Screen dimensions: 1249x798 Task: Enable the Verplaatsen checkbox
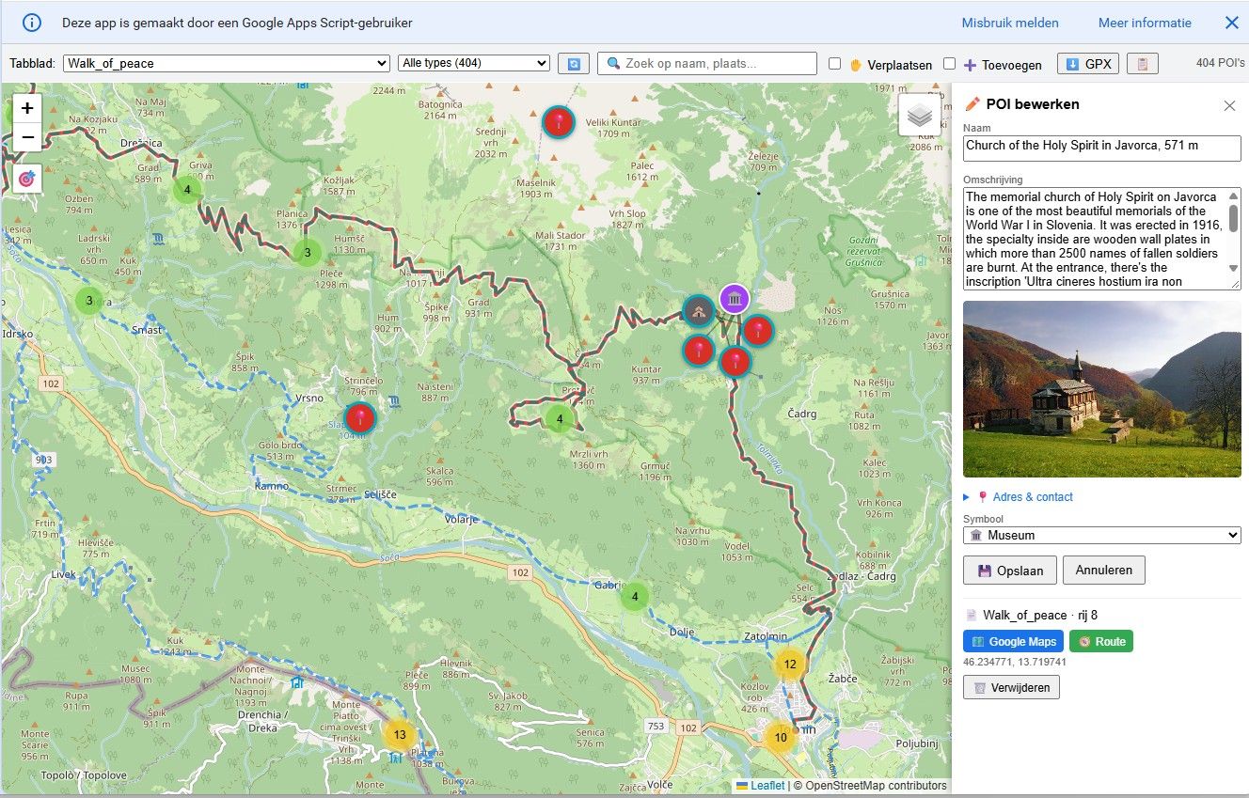click(834, 64)
